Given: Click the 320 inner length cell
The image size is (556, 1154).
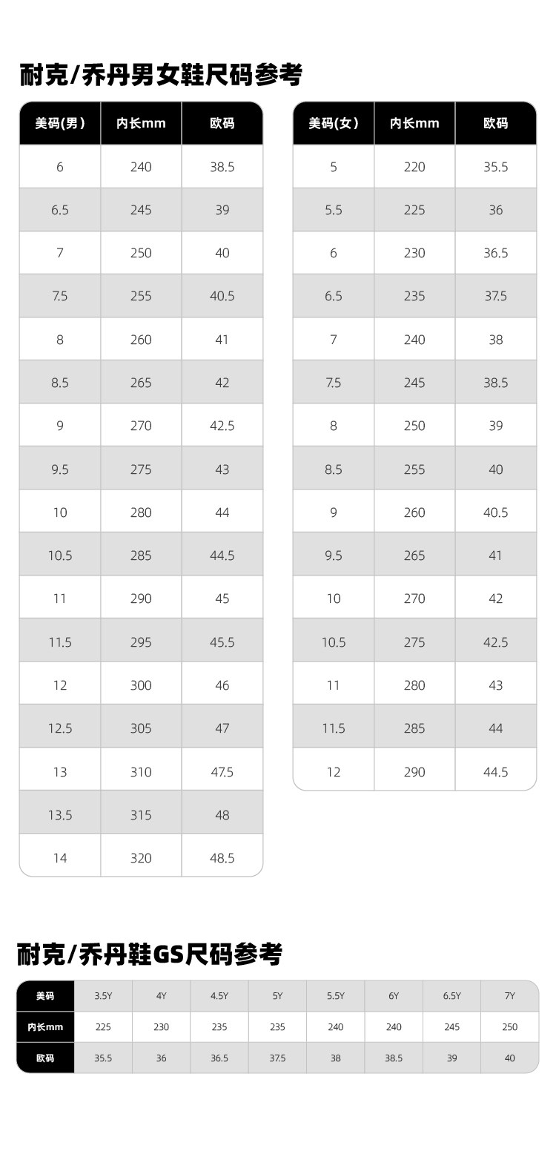Looking at the screenshot, I should [x=141, y=858].
